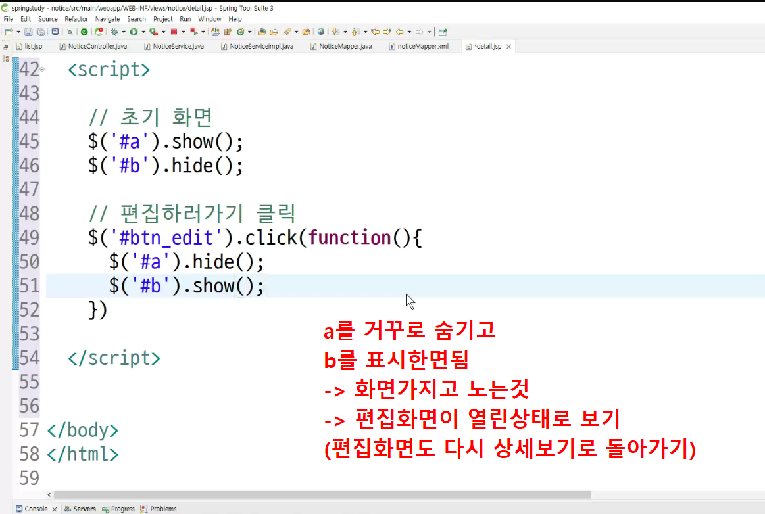Open the Help menu

[x=235, y=19]
